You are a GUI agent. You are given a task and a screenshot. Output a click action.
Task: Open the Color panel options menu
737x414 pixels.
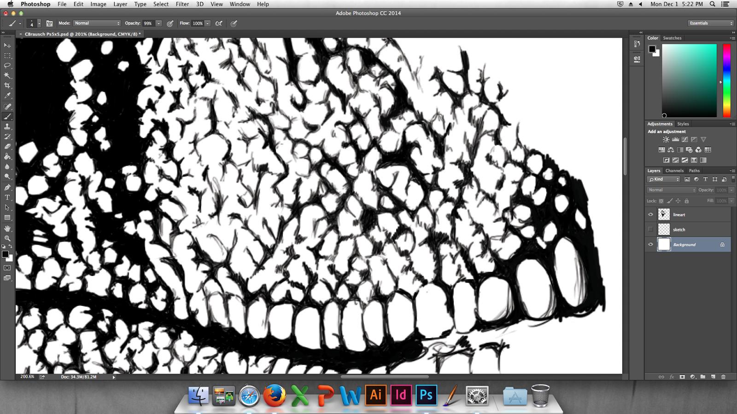pyautogui.click(x=732, y=38)
